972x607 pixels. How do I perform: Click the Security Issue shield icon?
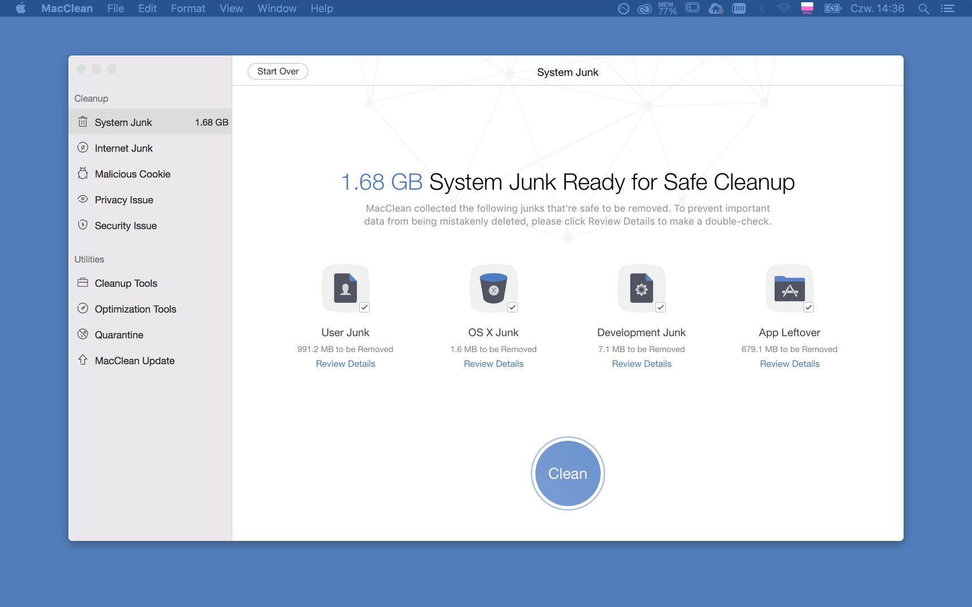coord(83,225)
